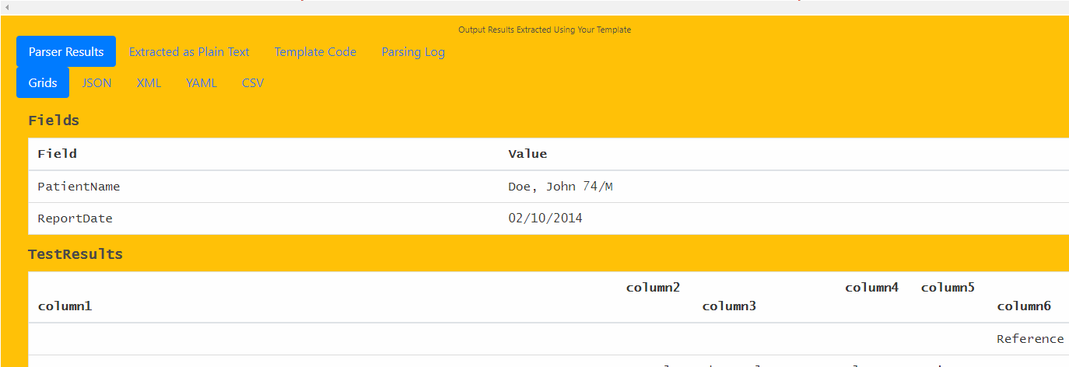The image size is (1069, 367).
Task: Switch output view to CSV
Action: (x=253, y=82)
